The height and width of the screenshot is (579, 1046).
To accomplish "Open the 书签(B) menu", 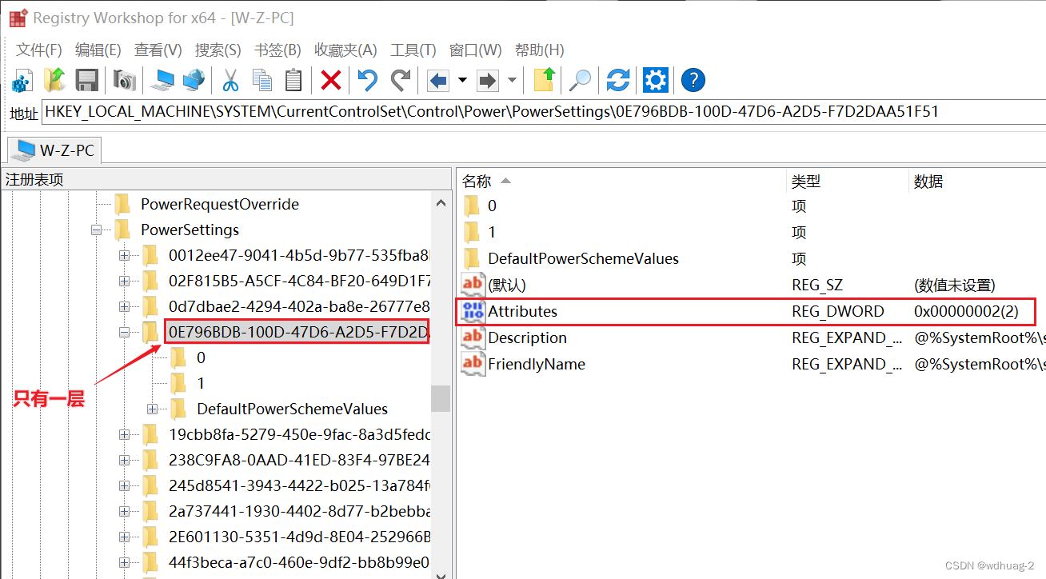I will [x=277, y=50].
